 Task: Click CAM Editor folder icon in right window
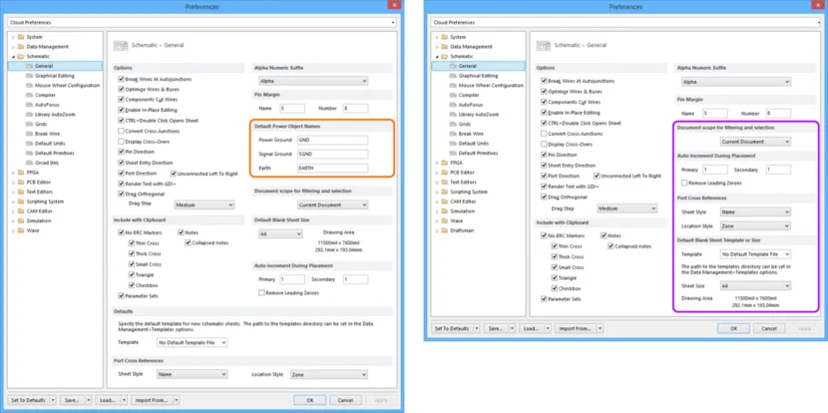[445, 202]
